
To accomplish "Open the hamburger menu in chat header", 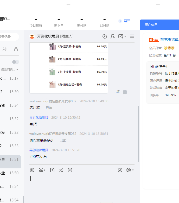I will point(132,36).
